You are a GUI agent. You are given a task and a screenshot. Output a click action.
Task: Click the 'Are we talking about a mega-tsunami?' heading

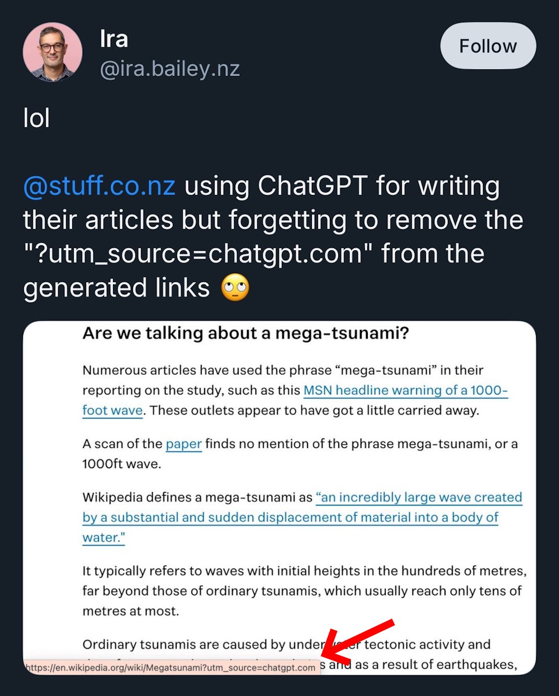[x=246, y=333]
